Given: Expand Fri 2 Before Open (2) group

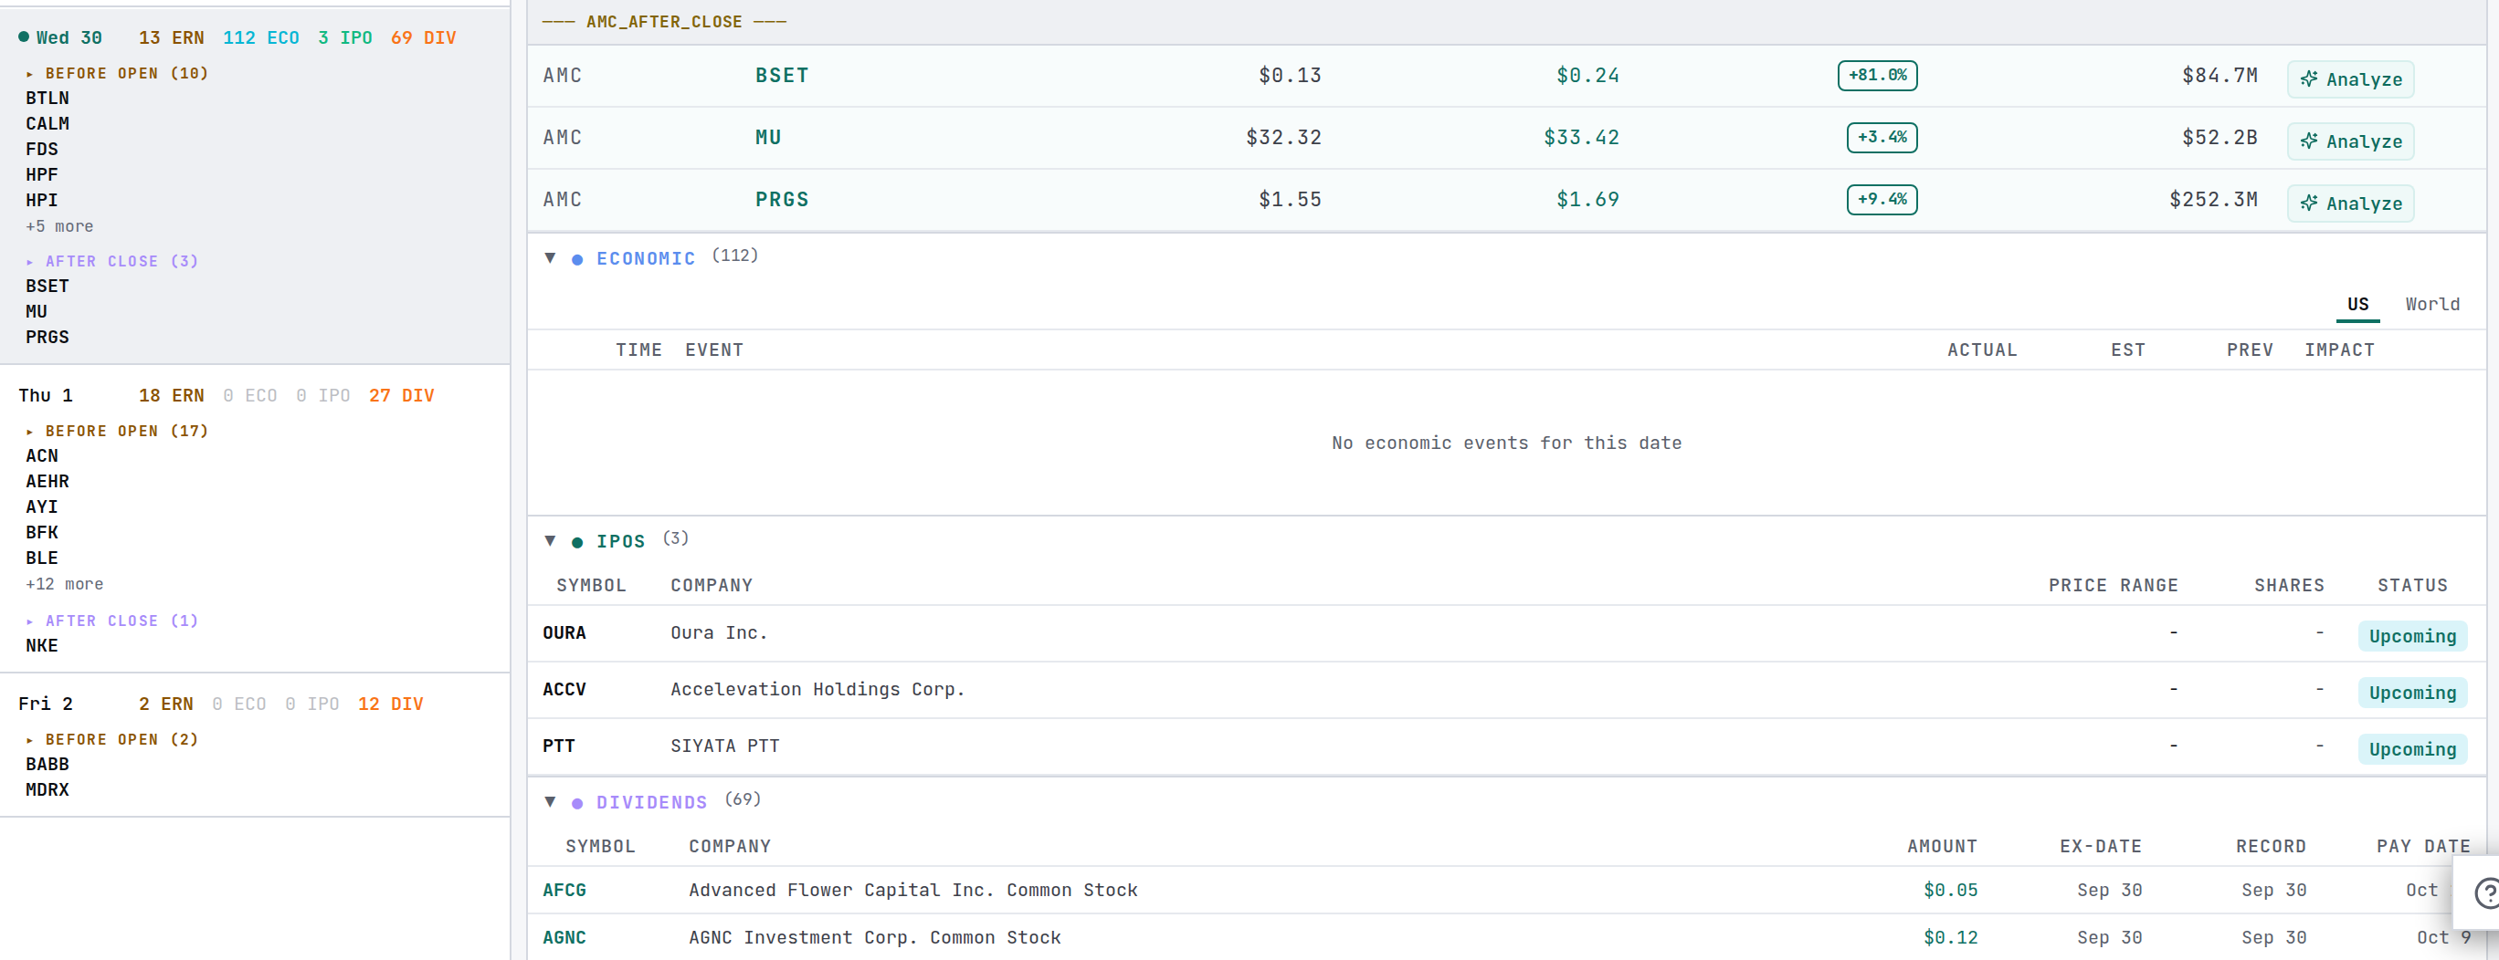Looking at the screenshot, I should [111, 739].
